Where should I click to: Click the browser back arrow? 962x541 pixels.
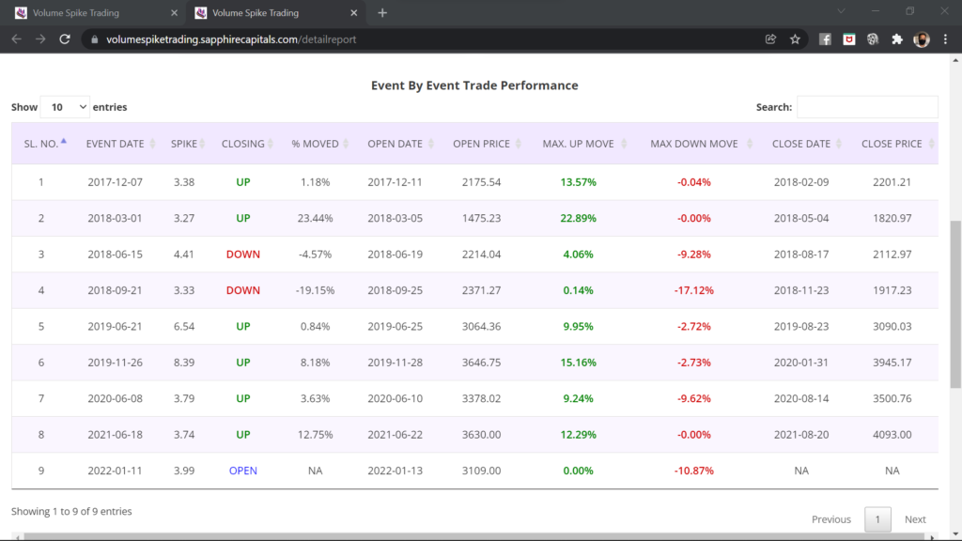point(16,39)
